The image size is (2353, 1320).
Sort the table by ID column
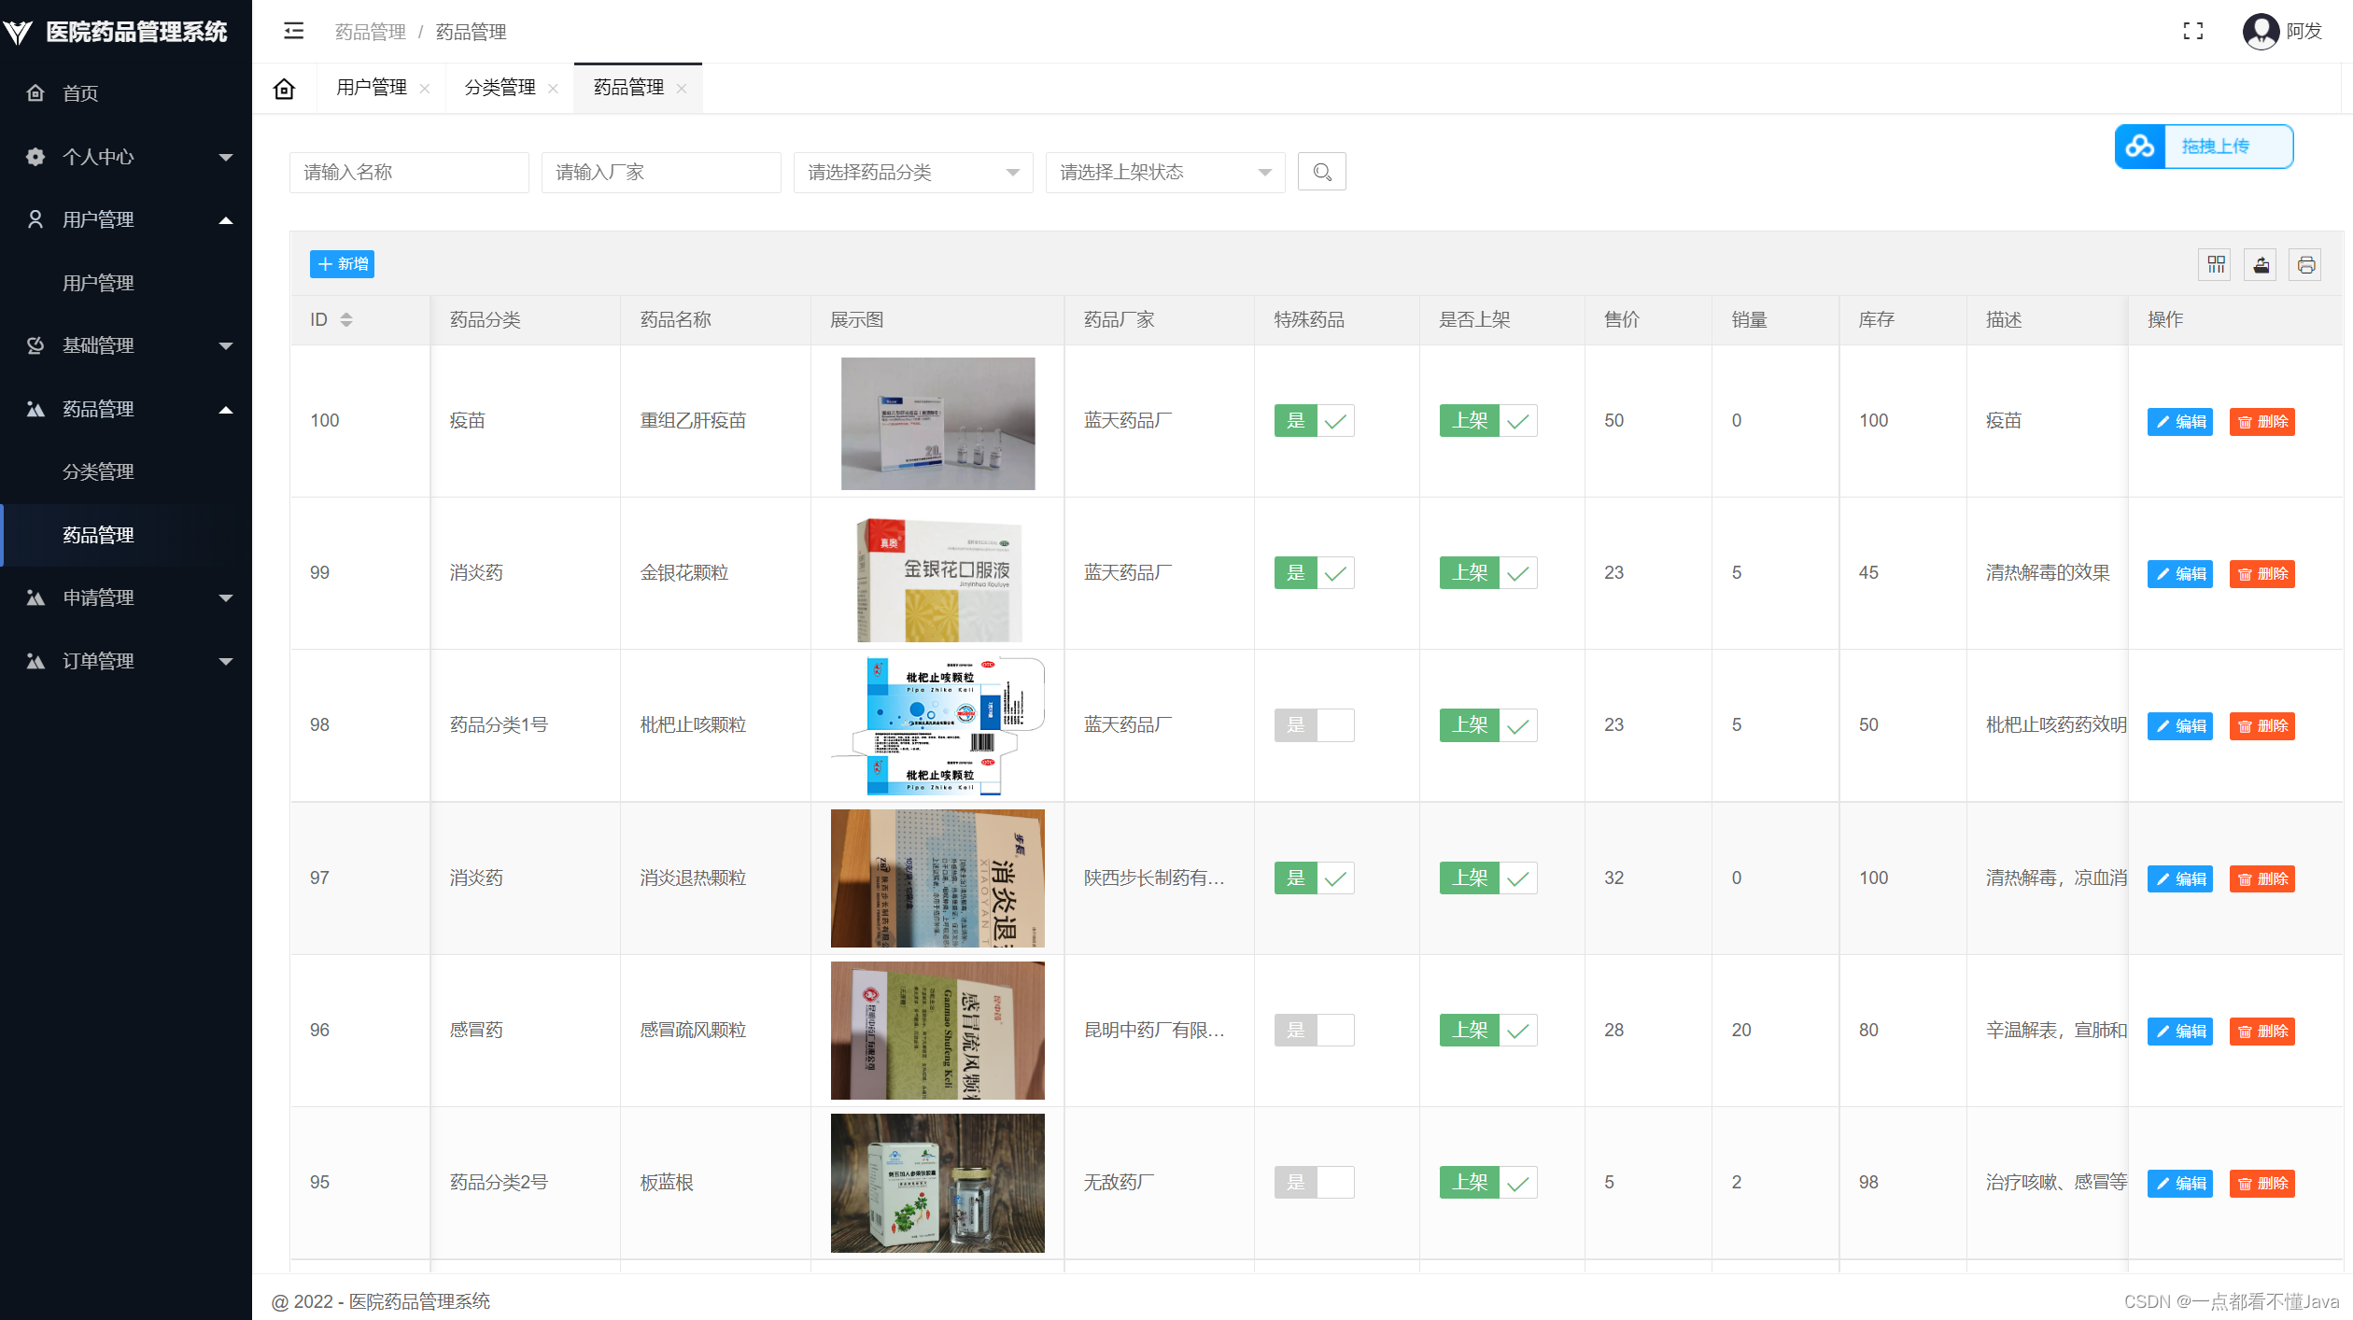coord(346,319)
